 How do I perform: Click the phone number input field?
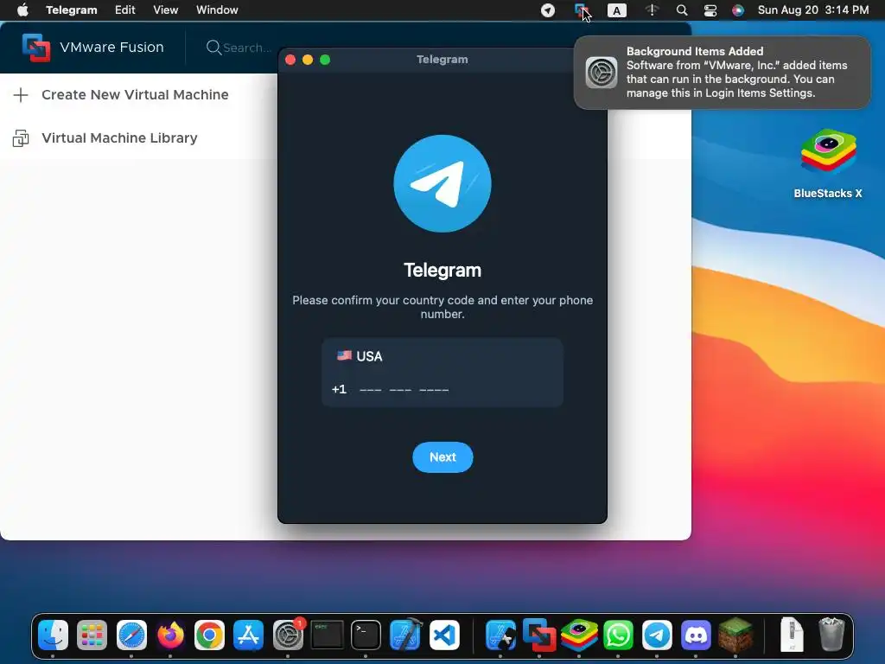(404, 390)
